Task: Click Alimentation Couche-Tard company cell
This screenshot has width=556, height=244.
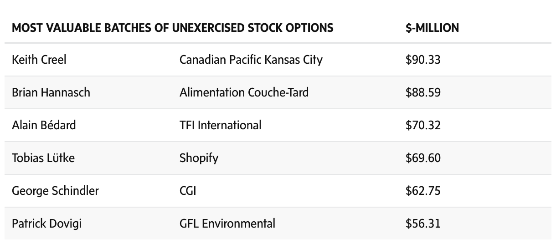Action: click(244, 92)
